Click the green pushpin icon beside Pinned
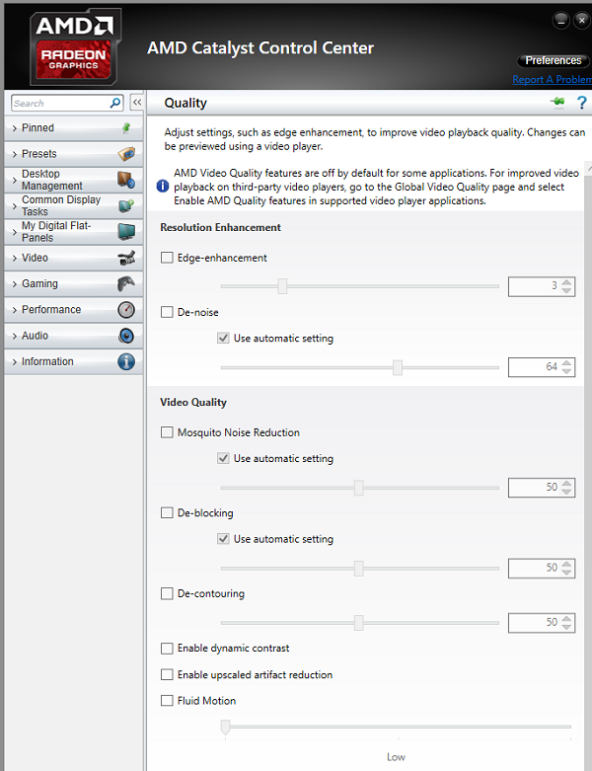Screen dimensions: 592x771 point(126,128)
